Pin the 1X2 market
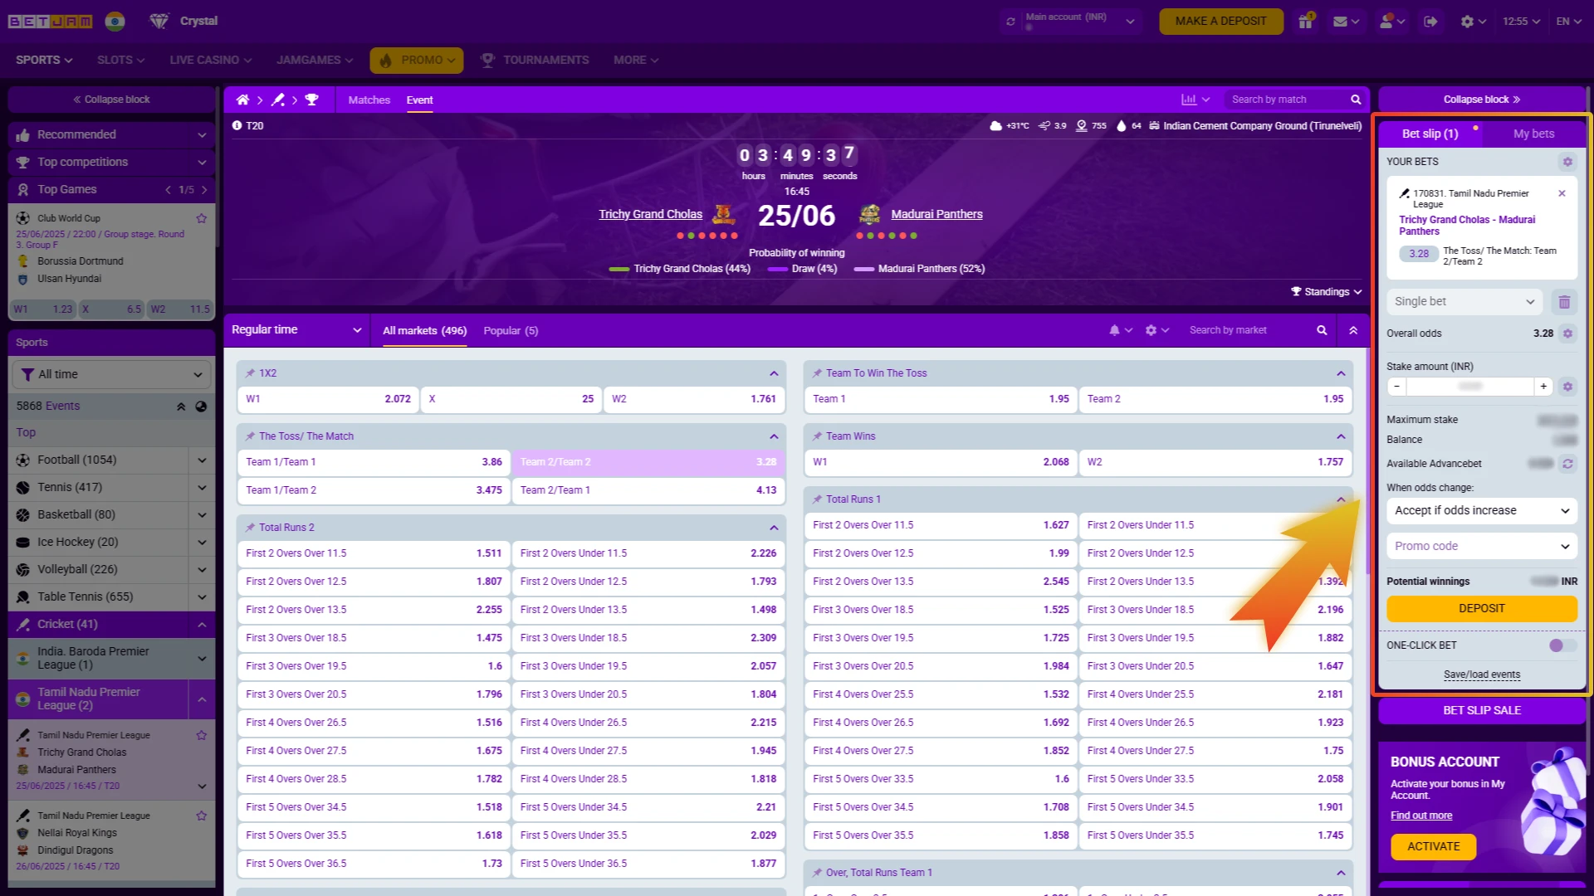The height and width of the screenshot is (896, 1594). coord(248,373)
